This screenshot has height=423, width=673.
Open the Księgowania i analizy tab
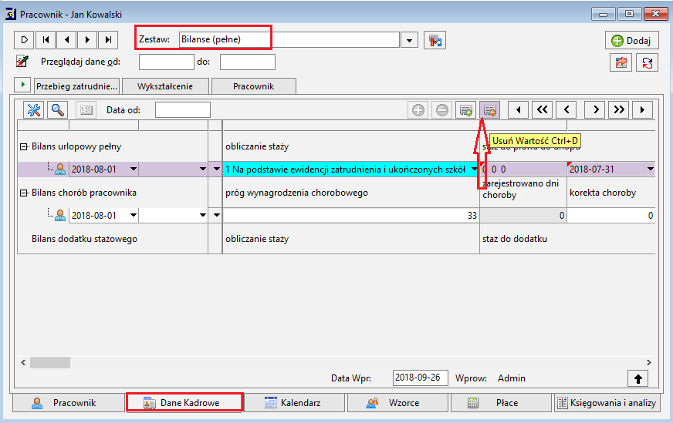pyautogui.click(x=607, y=403)
